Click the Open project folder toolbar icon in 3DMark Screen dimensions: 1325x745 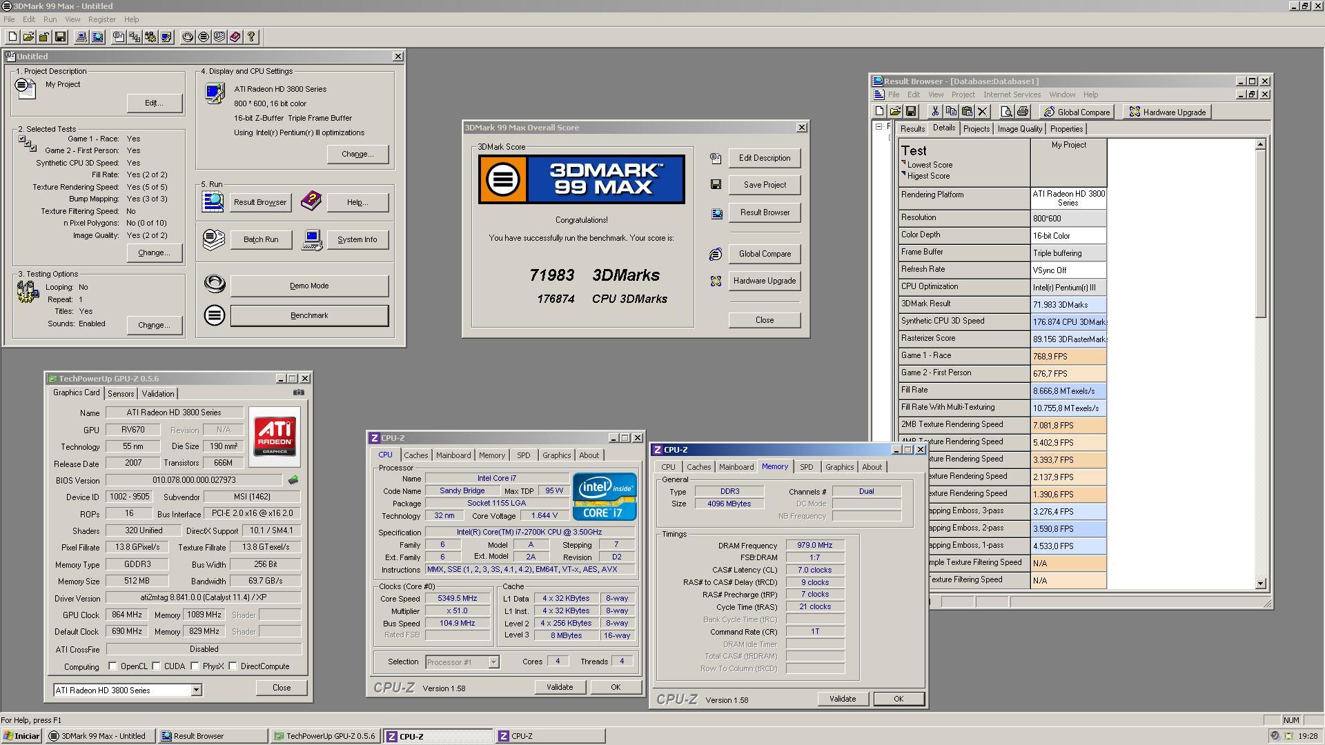click(28, 37)
